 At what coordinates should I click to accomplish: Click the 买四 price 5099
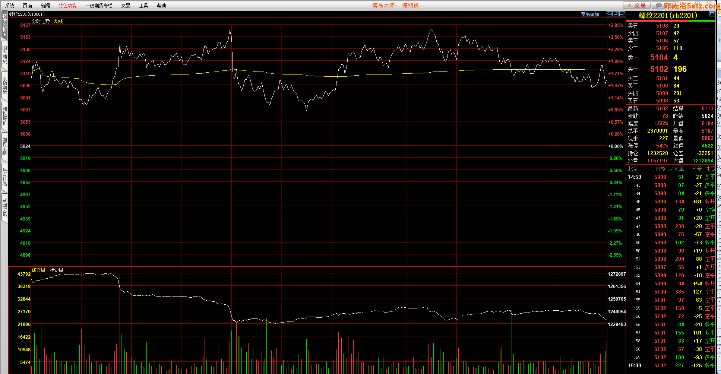coord(662,93)
